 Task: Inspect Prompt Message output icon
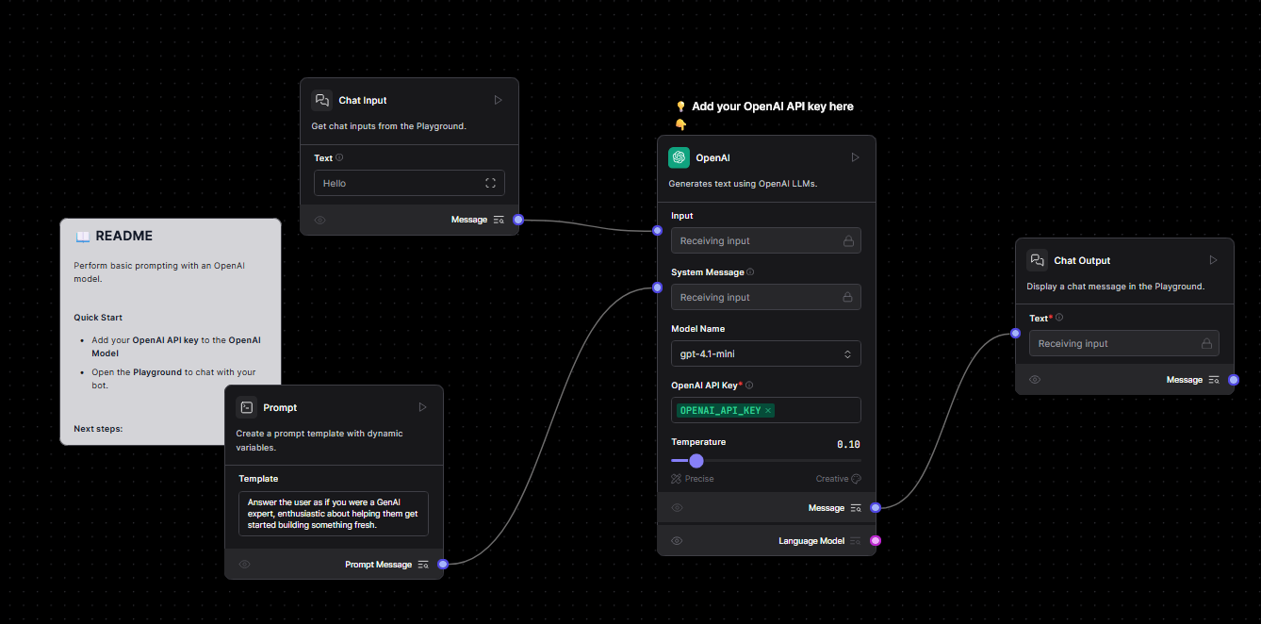(x=423, y=565)
